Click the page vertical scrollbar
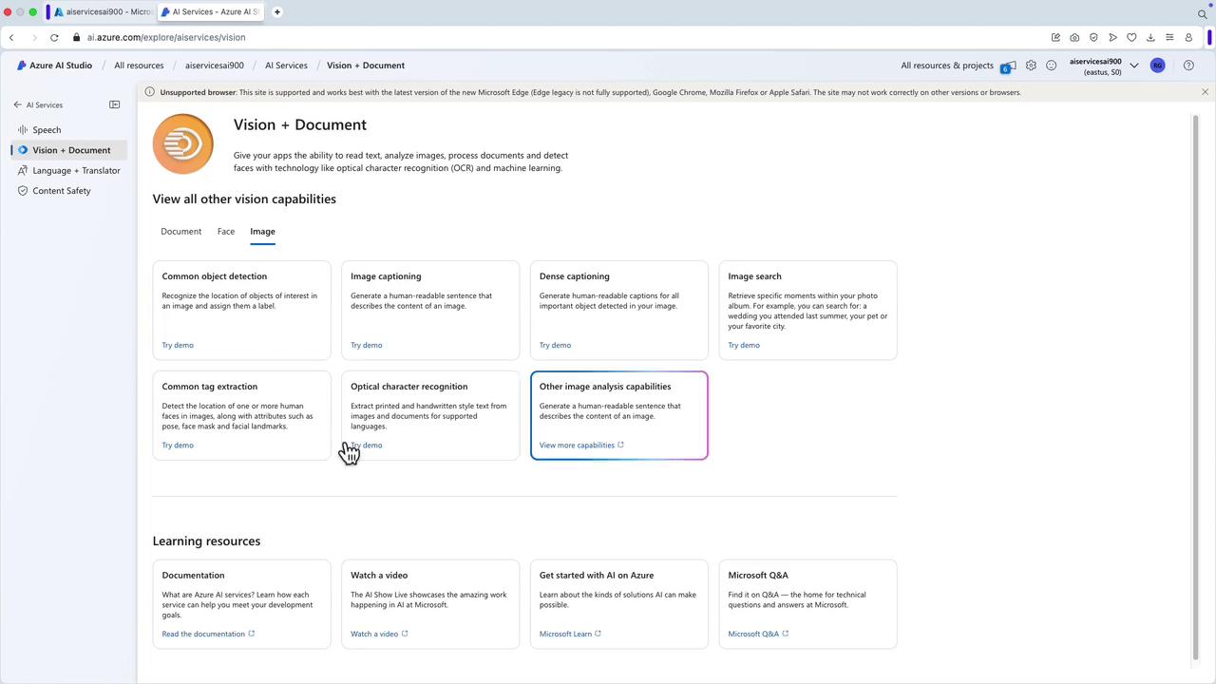The width and height of the screenshot is (1216, 684). click(x=1195, y=380)
